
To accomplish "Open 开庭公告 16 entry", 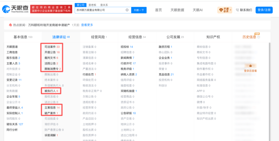I will click(52, 52).
